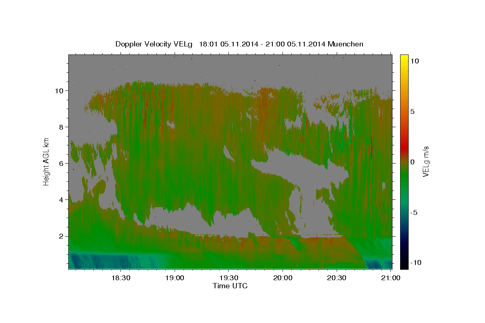Image resolution: width=485 pixels, height=323 pixels.
Task: Click the height tick label '10' on y-axis
Action: pos(59,91)
